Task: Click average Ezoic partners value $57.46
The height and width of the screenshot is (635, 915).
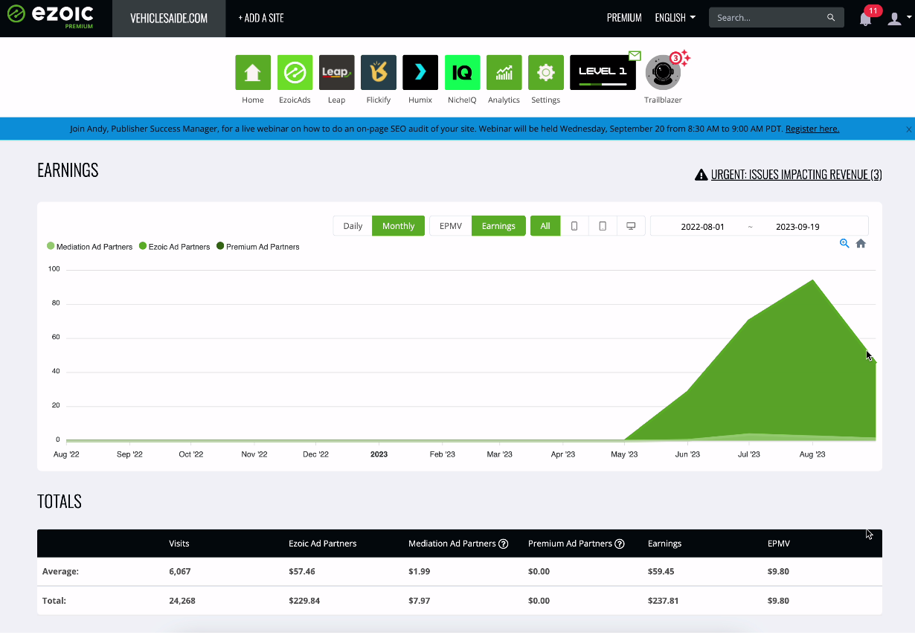Action: pos(302,572)
